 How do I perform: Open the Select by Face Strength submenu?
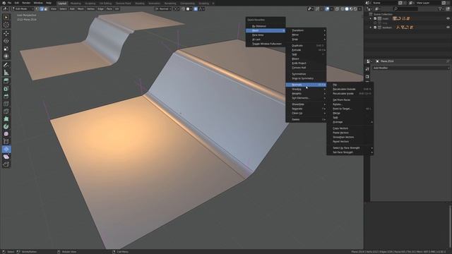350,148
